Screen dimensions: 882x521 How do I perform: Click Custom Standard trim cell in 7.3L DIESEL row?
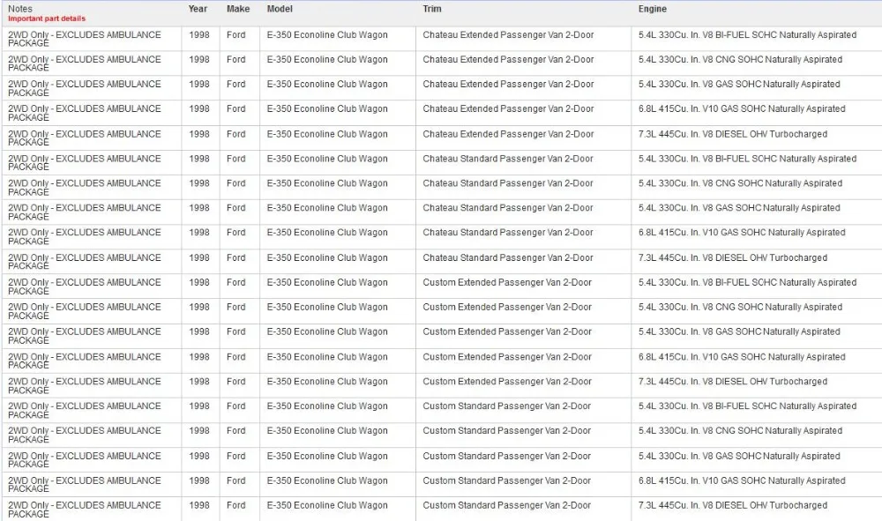pos(506,506)
